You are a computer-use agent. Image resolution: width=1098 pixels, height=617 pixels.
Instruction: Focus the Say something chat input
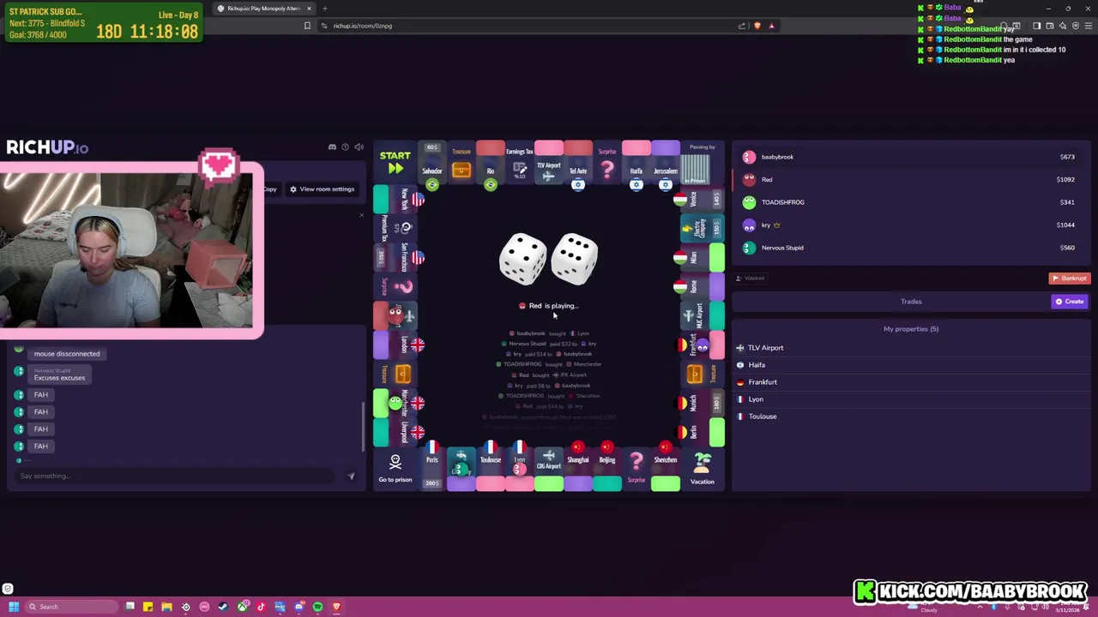pos(176,476)
